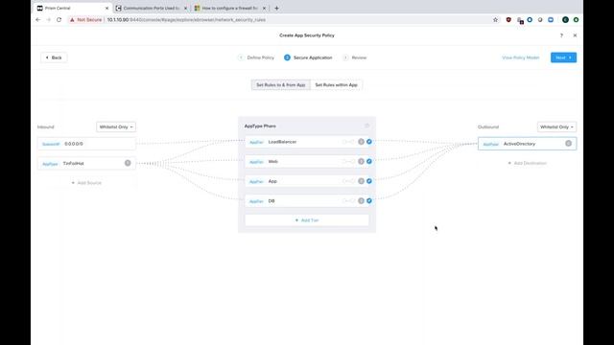Click browser back arrow

click(38, 19)
